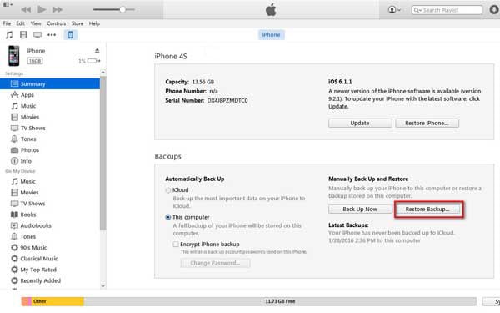Select Summary in the sidebar
Viewport: 500px width, 313px height.
click(50, 84)
